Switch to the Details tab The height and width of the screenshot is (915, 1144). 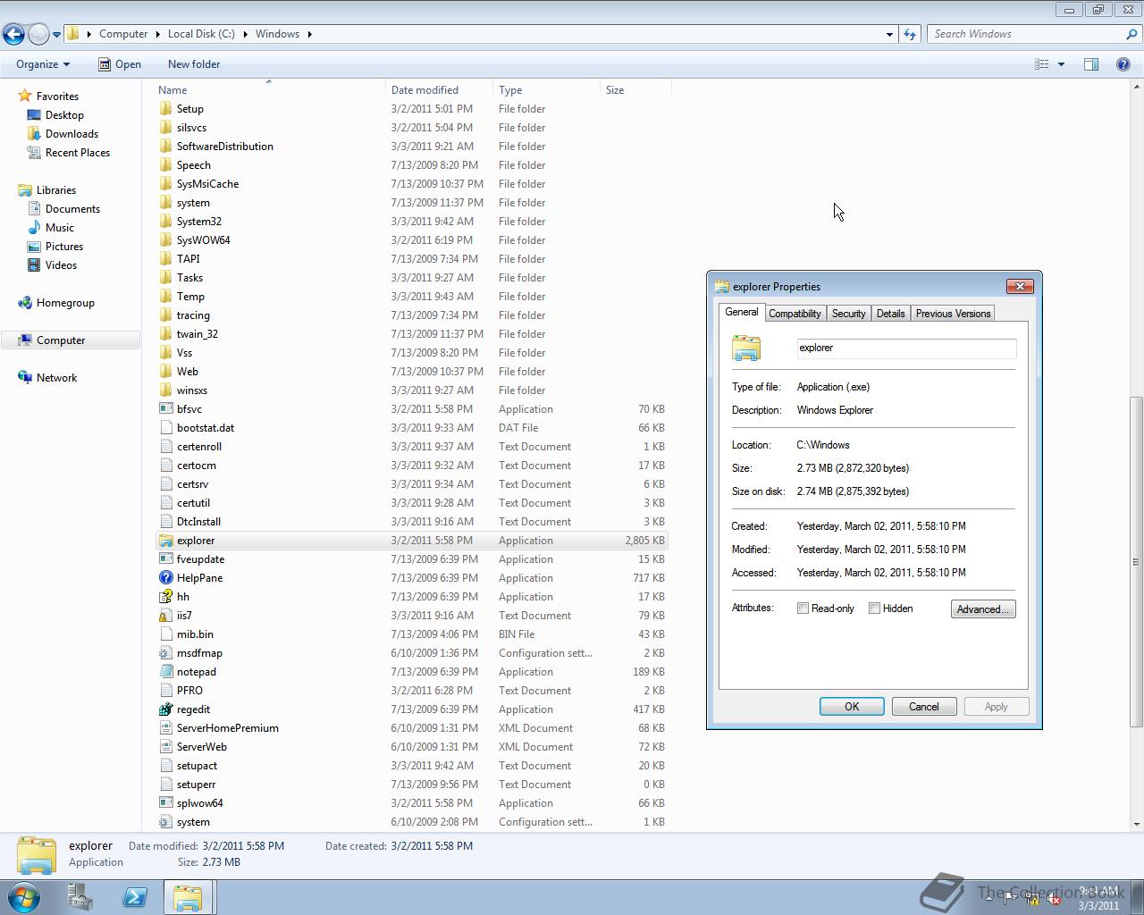890,314
